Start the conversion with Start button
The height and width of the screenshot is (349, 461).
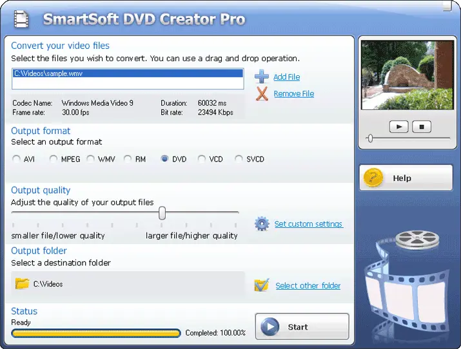click(x=302, y=326)
